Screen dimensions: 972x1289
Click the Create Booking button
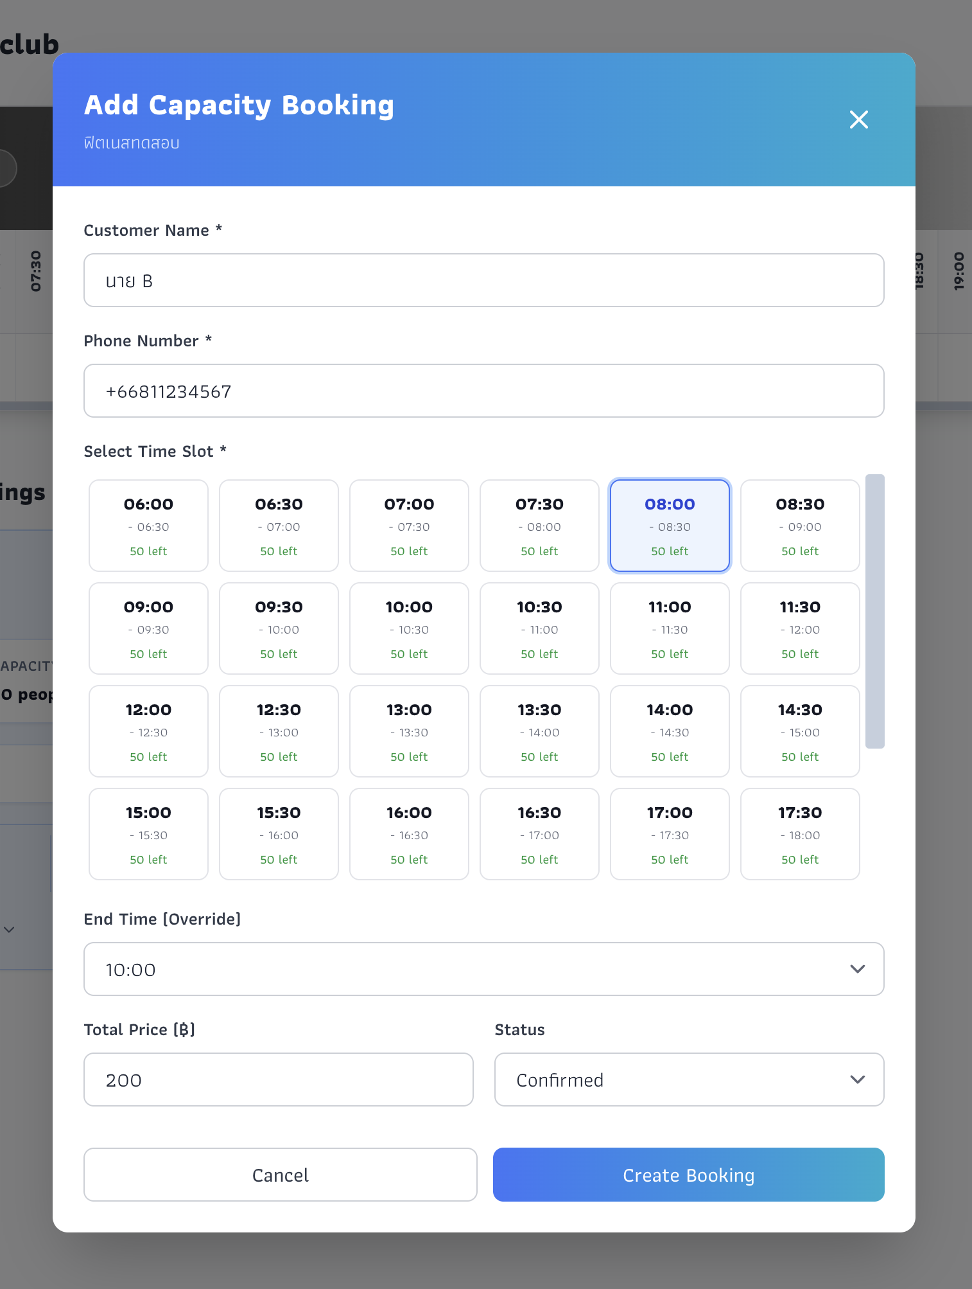(x=688, y=1175)
